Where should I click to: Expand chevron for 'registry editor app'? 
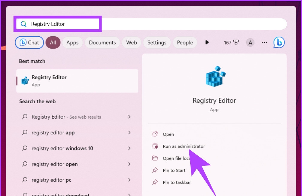click(129, 133)
